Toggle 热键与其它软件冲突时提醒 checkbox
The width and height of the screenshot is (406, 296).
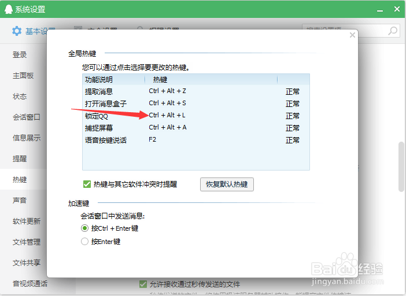point(87,184)
